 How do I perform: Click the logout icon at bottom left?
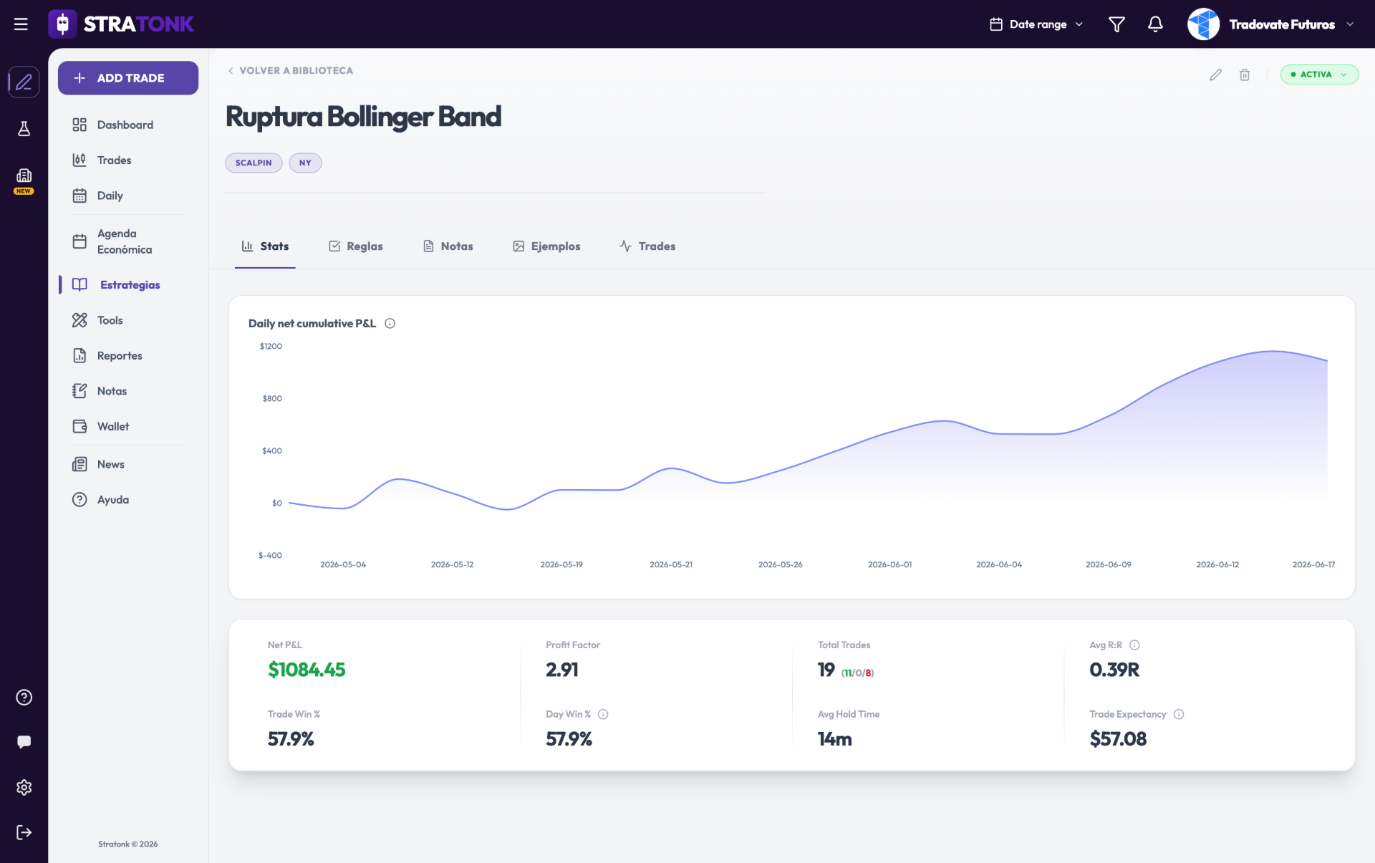click(24, 832)
